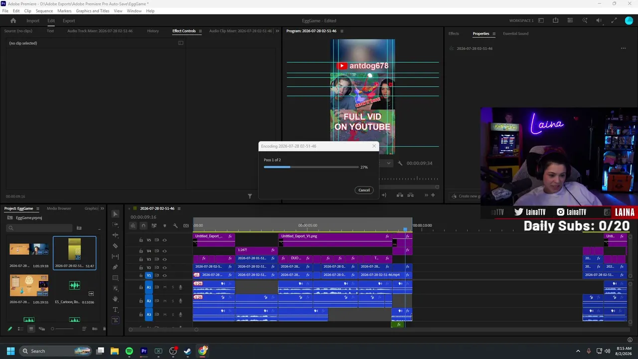The height and width of the screenshot is (359, 638).
Task: Open the Properties panel menu
Action: pos(494,33)
